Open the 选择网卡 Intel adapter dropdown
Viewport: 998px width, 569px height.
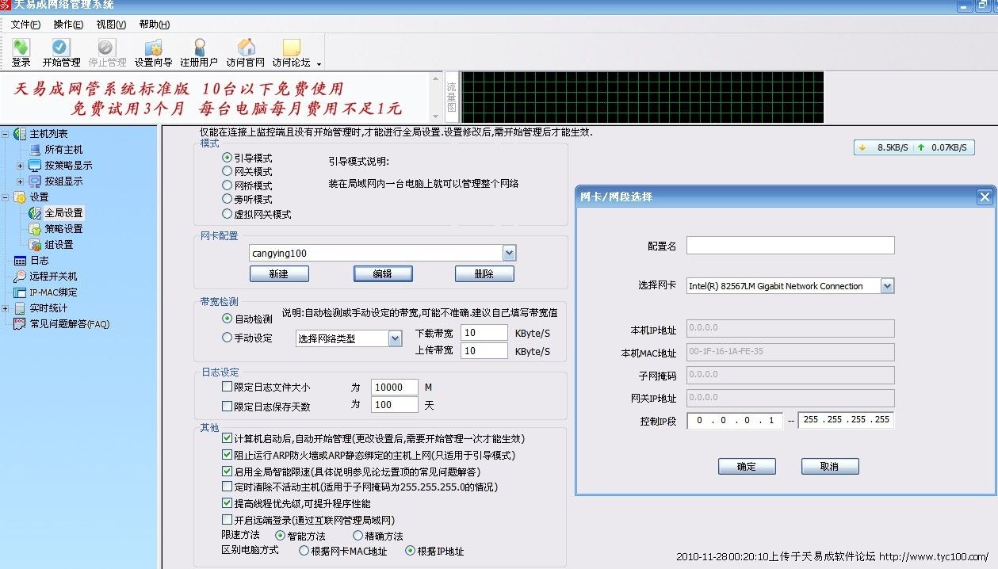tap(887, 286)
